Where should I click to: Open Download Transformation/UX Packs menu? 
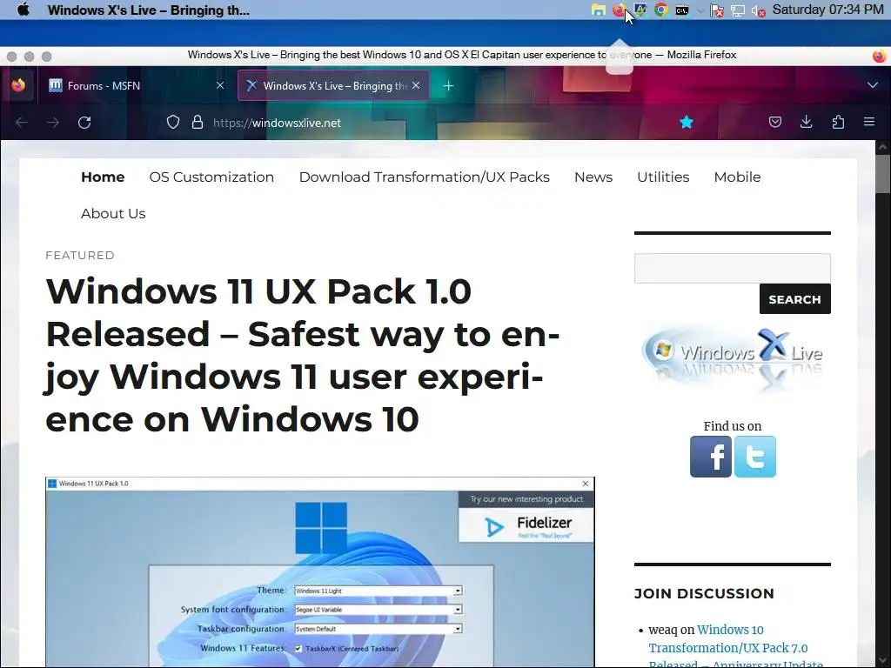424,177
